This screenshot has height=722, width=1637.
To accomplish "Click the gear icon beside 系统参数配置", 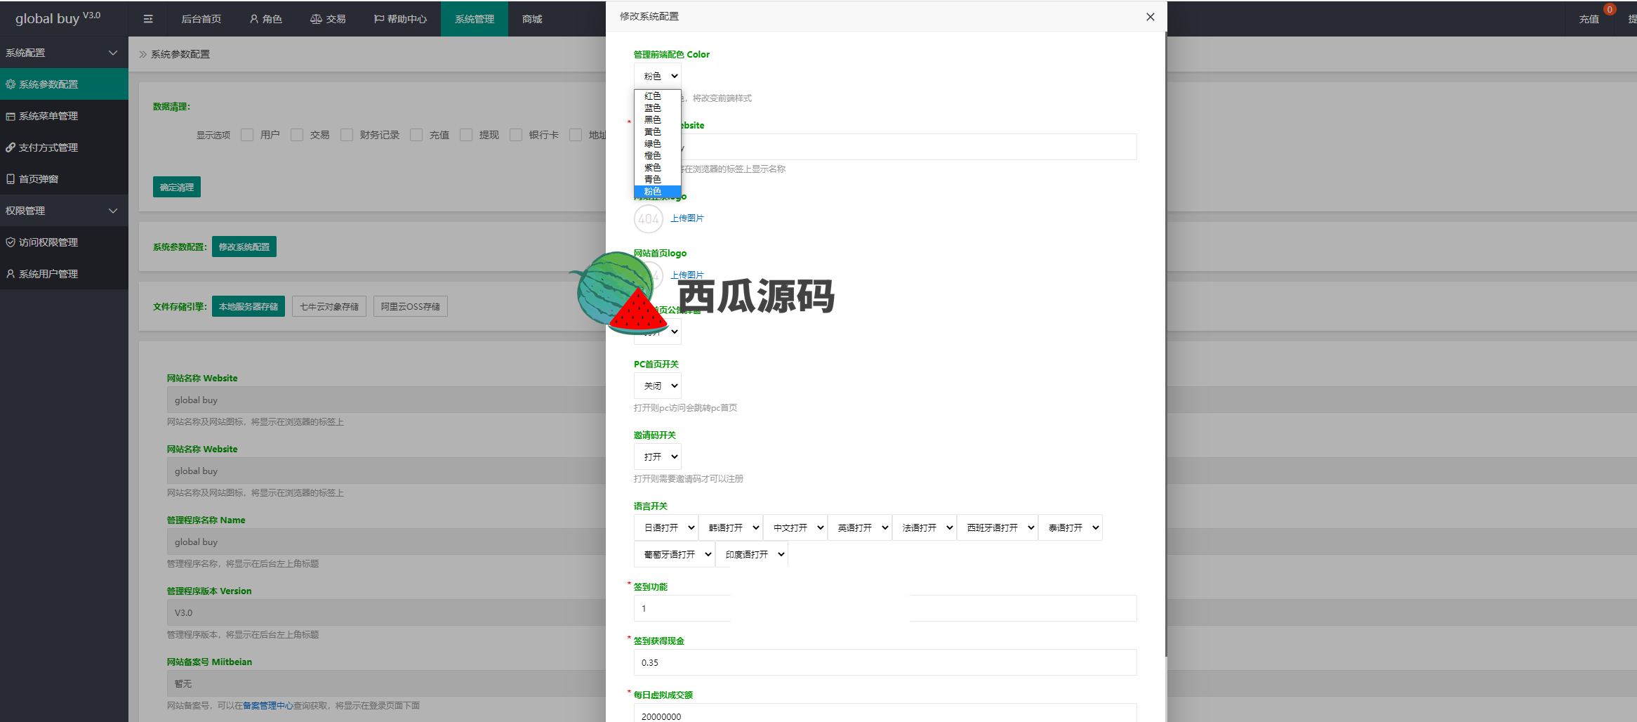I will click(x=11, y=84).
